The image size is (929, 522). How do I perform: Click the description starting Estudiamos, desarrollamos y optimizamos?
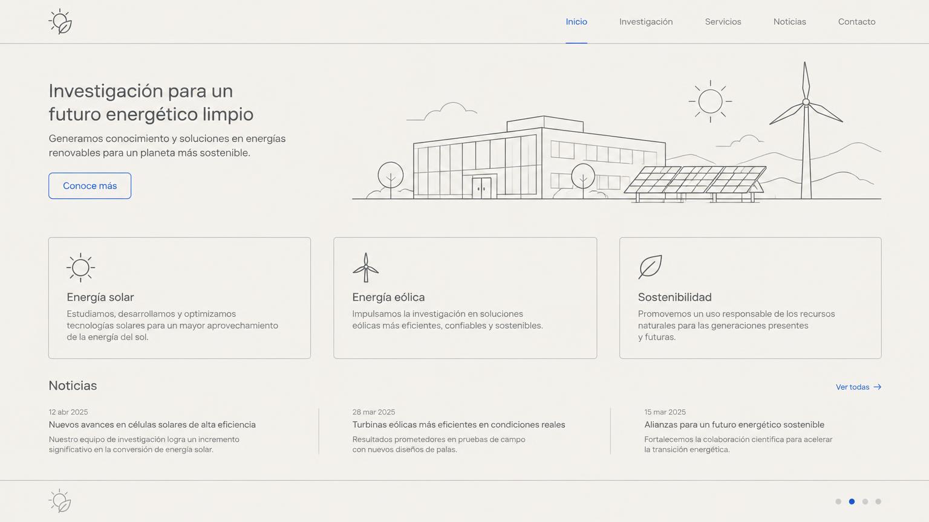[x=172, y=326]
